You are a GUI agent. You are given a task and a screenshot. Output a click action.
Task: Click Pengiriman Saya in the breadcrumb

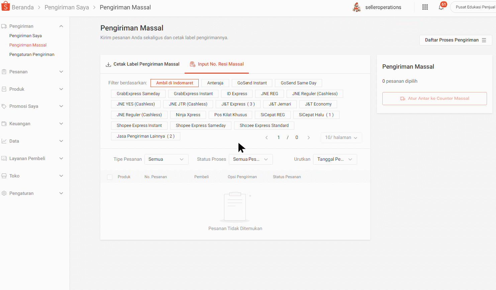point(67,7)
